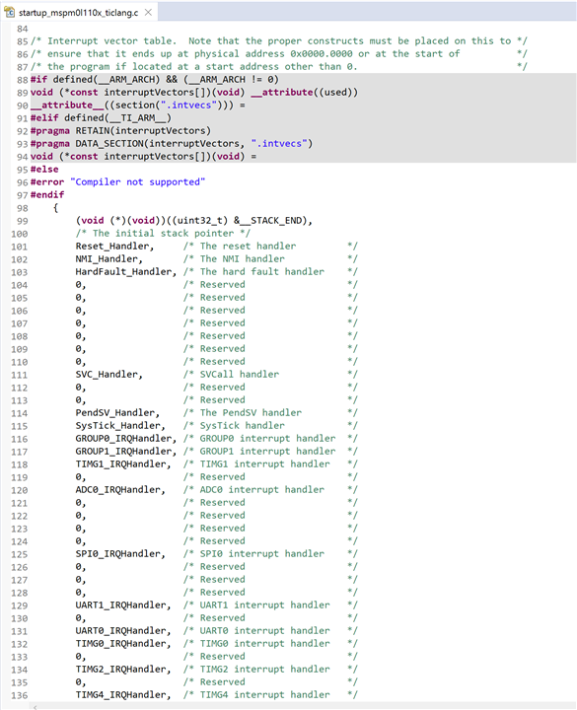
Task: Click the #pragma RETAIN(interruptVectors) line
Action: (x=120, y=131)
